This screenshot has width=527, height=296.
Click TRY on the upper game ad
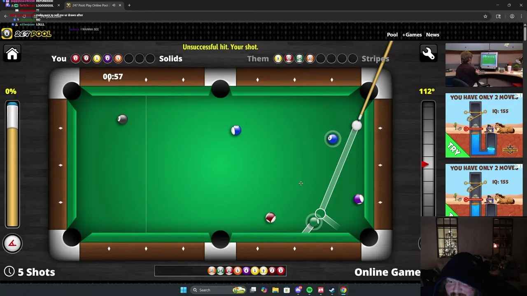(454, 149)
